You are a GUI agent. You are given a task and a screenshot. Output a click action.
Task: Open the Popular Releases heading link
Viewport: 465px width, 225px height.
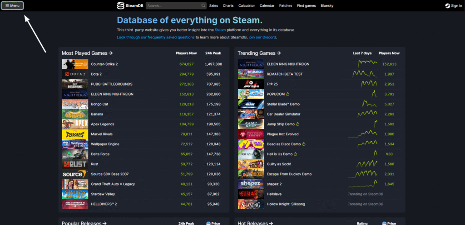click(84, 223)
